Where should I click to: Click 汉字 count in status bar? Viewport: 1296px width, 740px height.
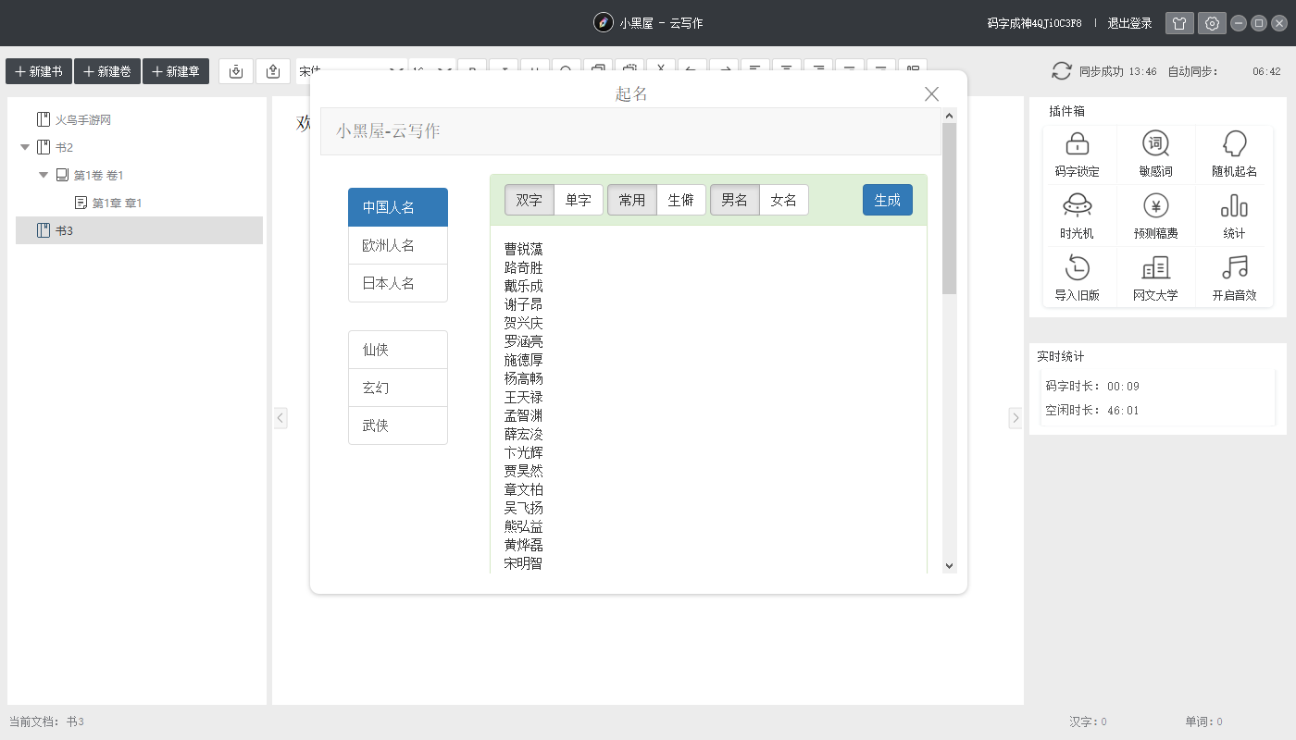coord(1088,721)
